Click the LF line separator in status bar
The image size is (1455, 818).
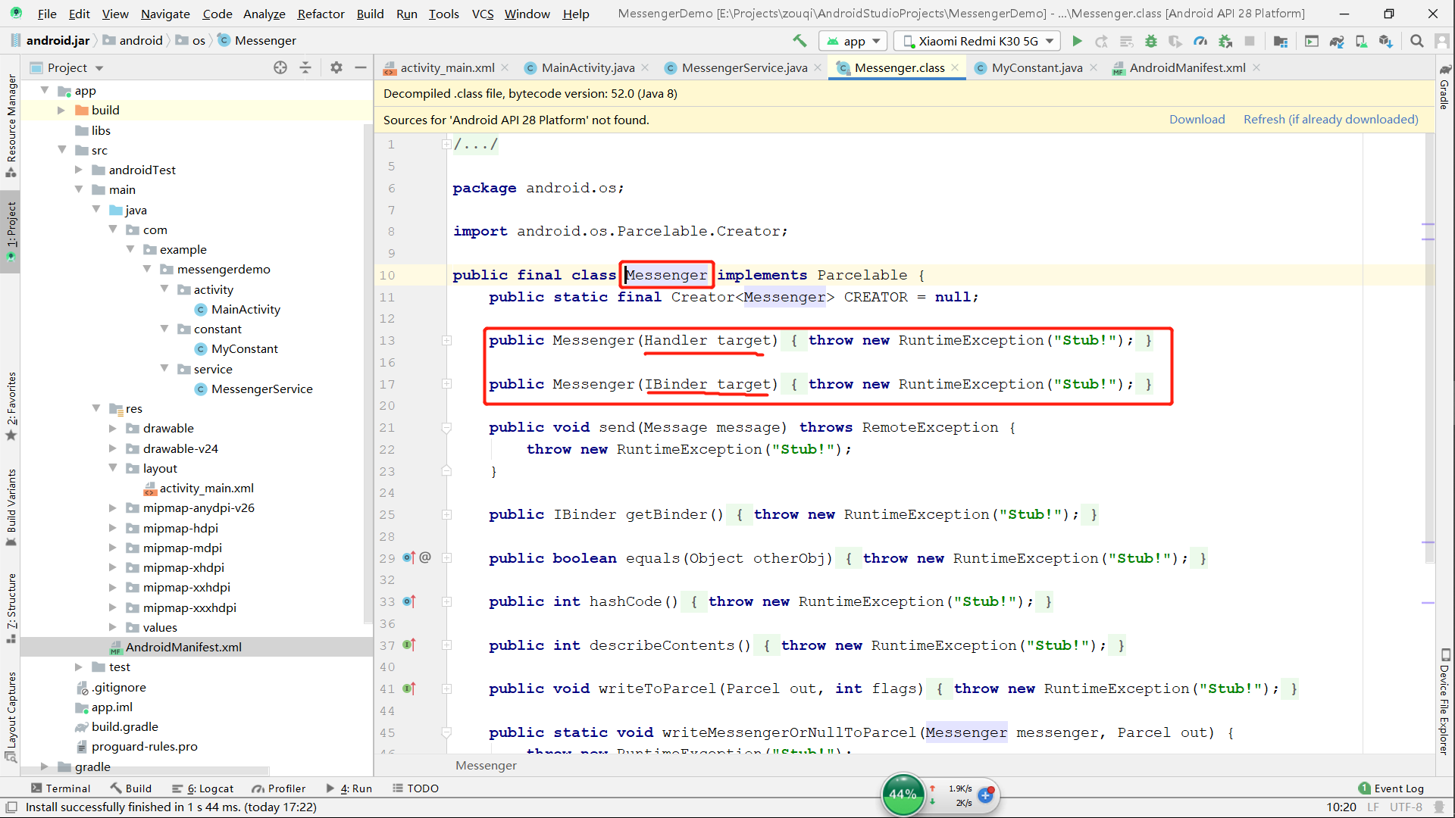click(x=1372, y=807)
